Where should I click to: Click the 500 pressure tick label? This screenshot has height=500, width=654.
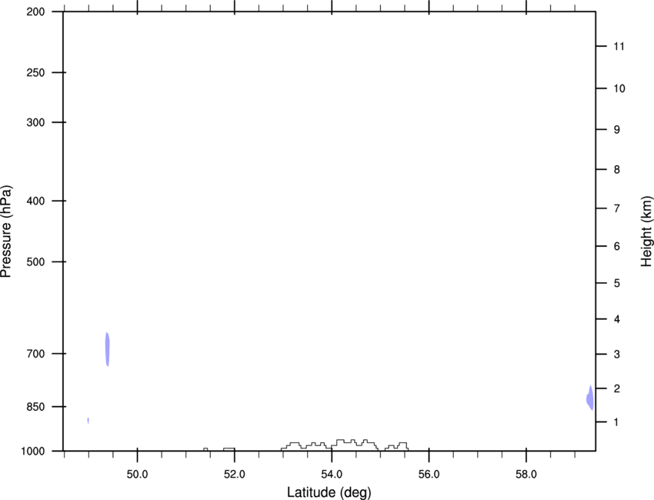(x=35, y=262)
